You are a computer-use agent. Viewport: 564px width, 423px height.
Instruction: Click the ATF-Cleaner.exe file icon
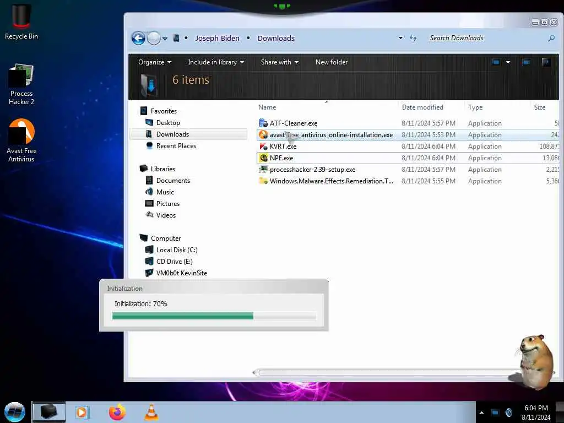(x=263, y=123)
